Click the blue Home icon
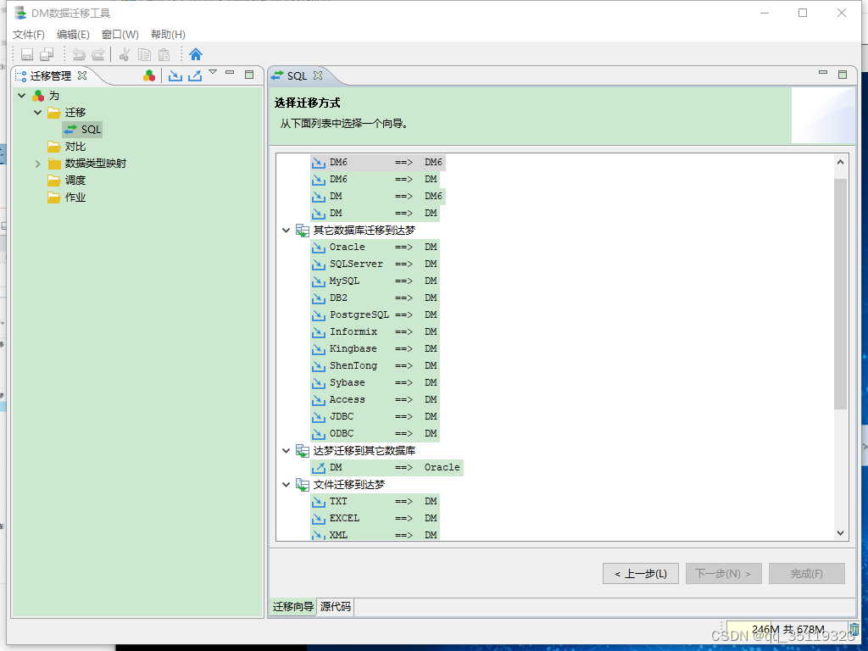Viewport: 868px width, 651px height. coord(196,54)
